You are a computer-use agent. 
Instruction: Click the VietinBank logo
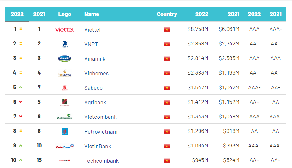pos(64,146)
